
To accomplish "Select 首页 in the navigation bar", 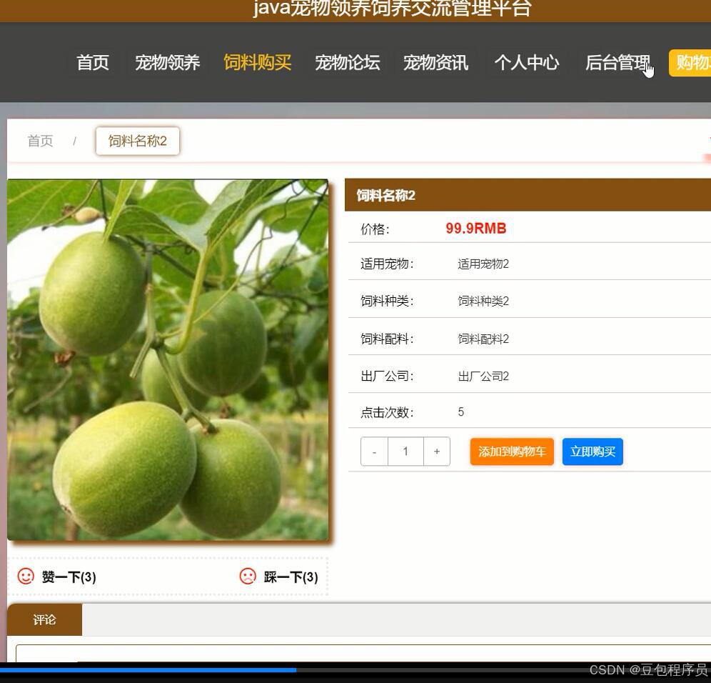I will click(x=92, y=63).
